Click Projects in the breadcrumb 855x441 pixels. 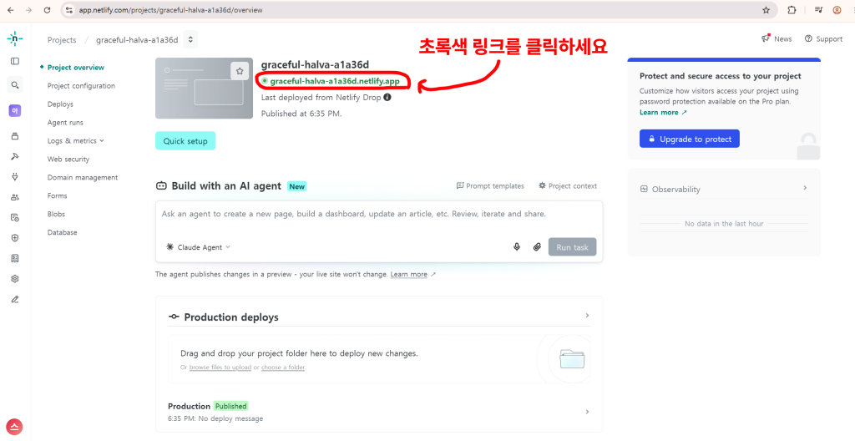pos(62,40)
